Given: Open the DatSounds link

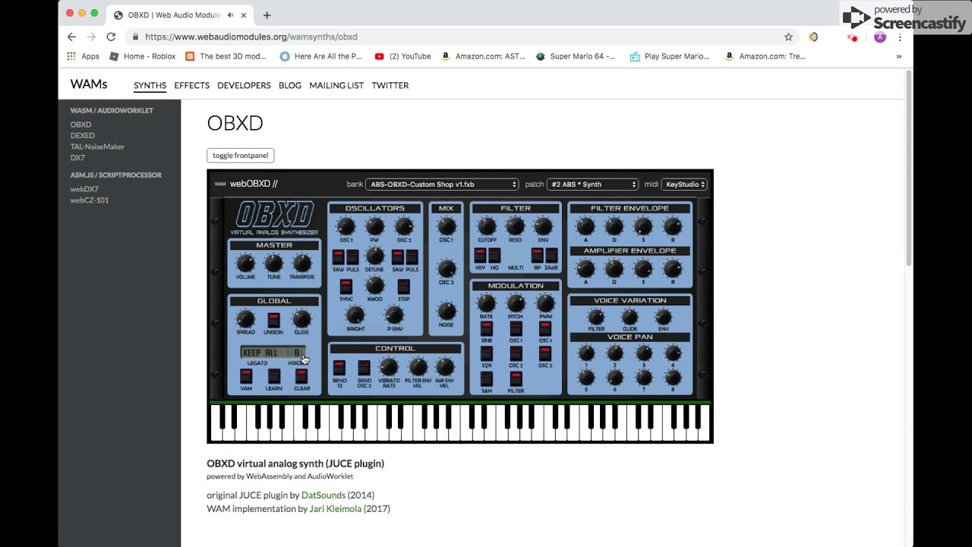Looking at the screenshot, I should pyautogui.click(x=323, y=495).
